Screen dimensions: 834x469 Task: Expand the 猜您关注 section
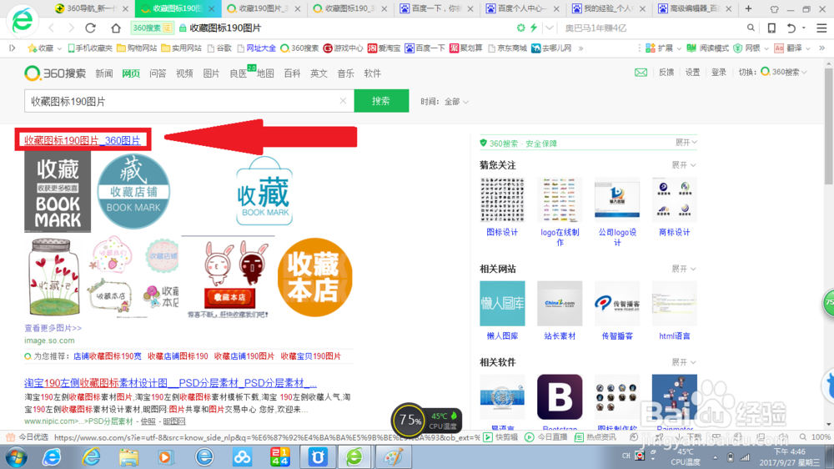point(684,165)
